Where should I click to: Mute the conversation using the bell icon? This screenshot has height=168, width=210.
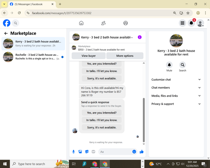[169, 65]
